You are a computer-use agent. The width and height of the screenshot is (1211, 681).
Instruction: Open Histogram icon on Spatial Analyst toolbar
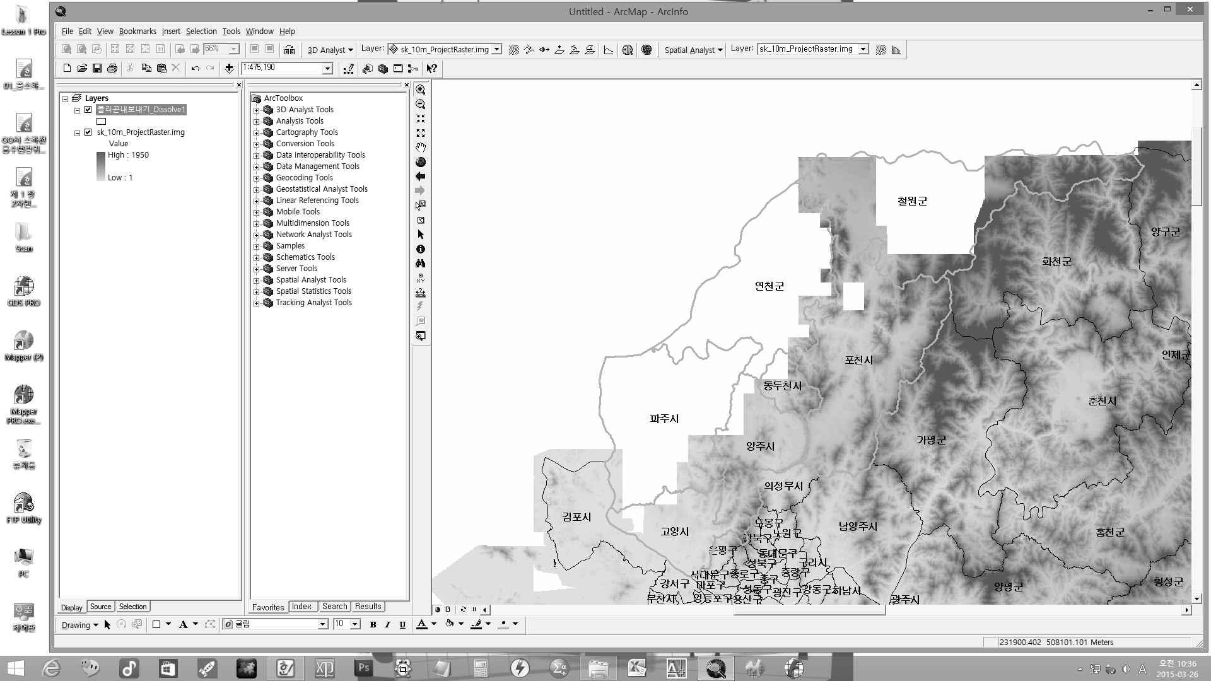896,49
